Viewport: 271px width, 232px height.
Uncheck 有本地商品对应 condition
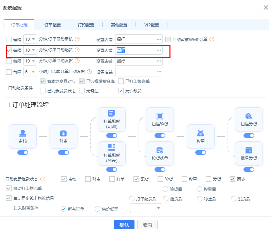(x=43, y=81)
